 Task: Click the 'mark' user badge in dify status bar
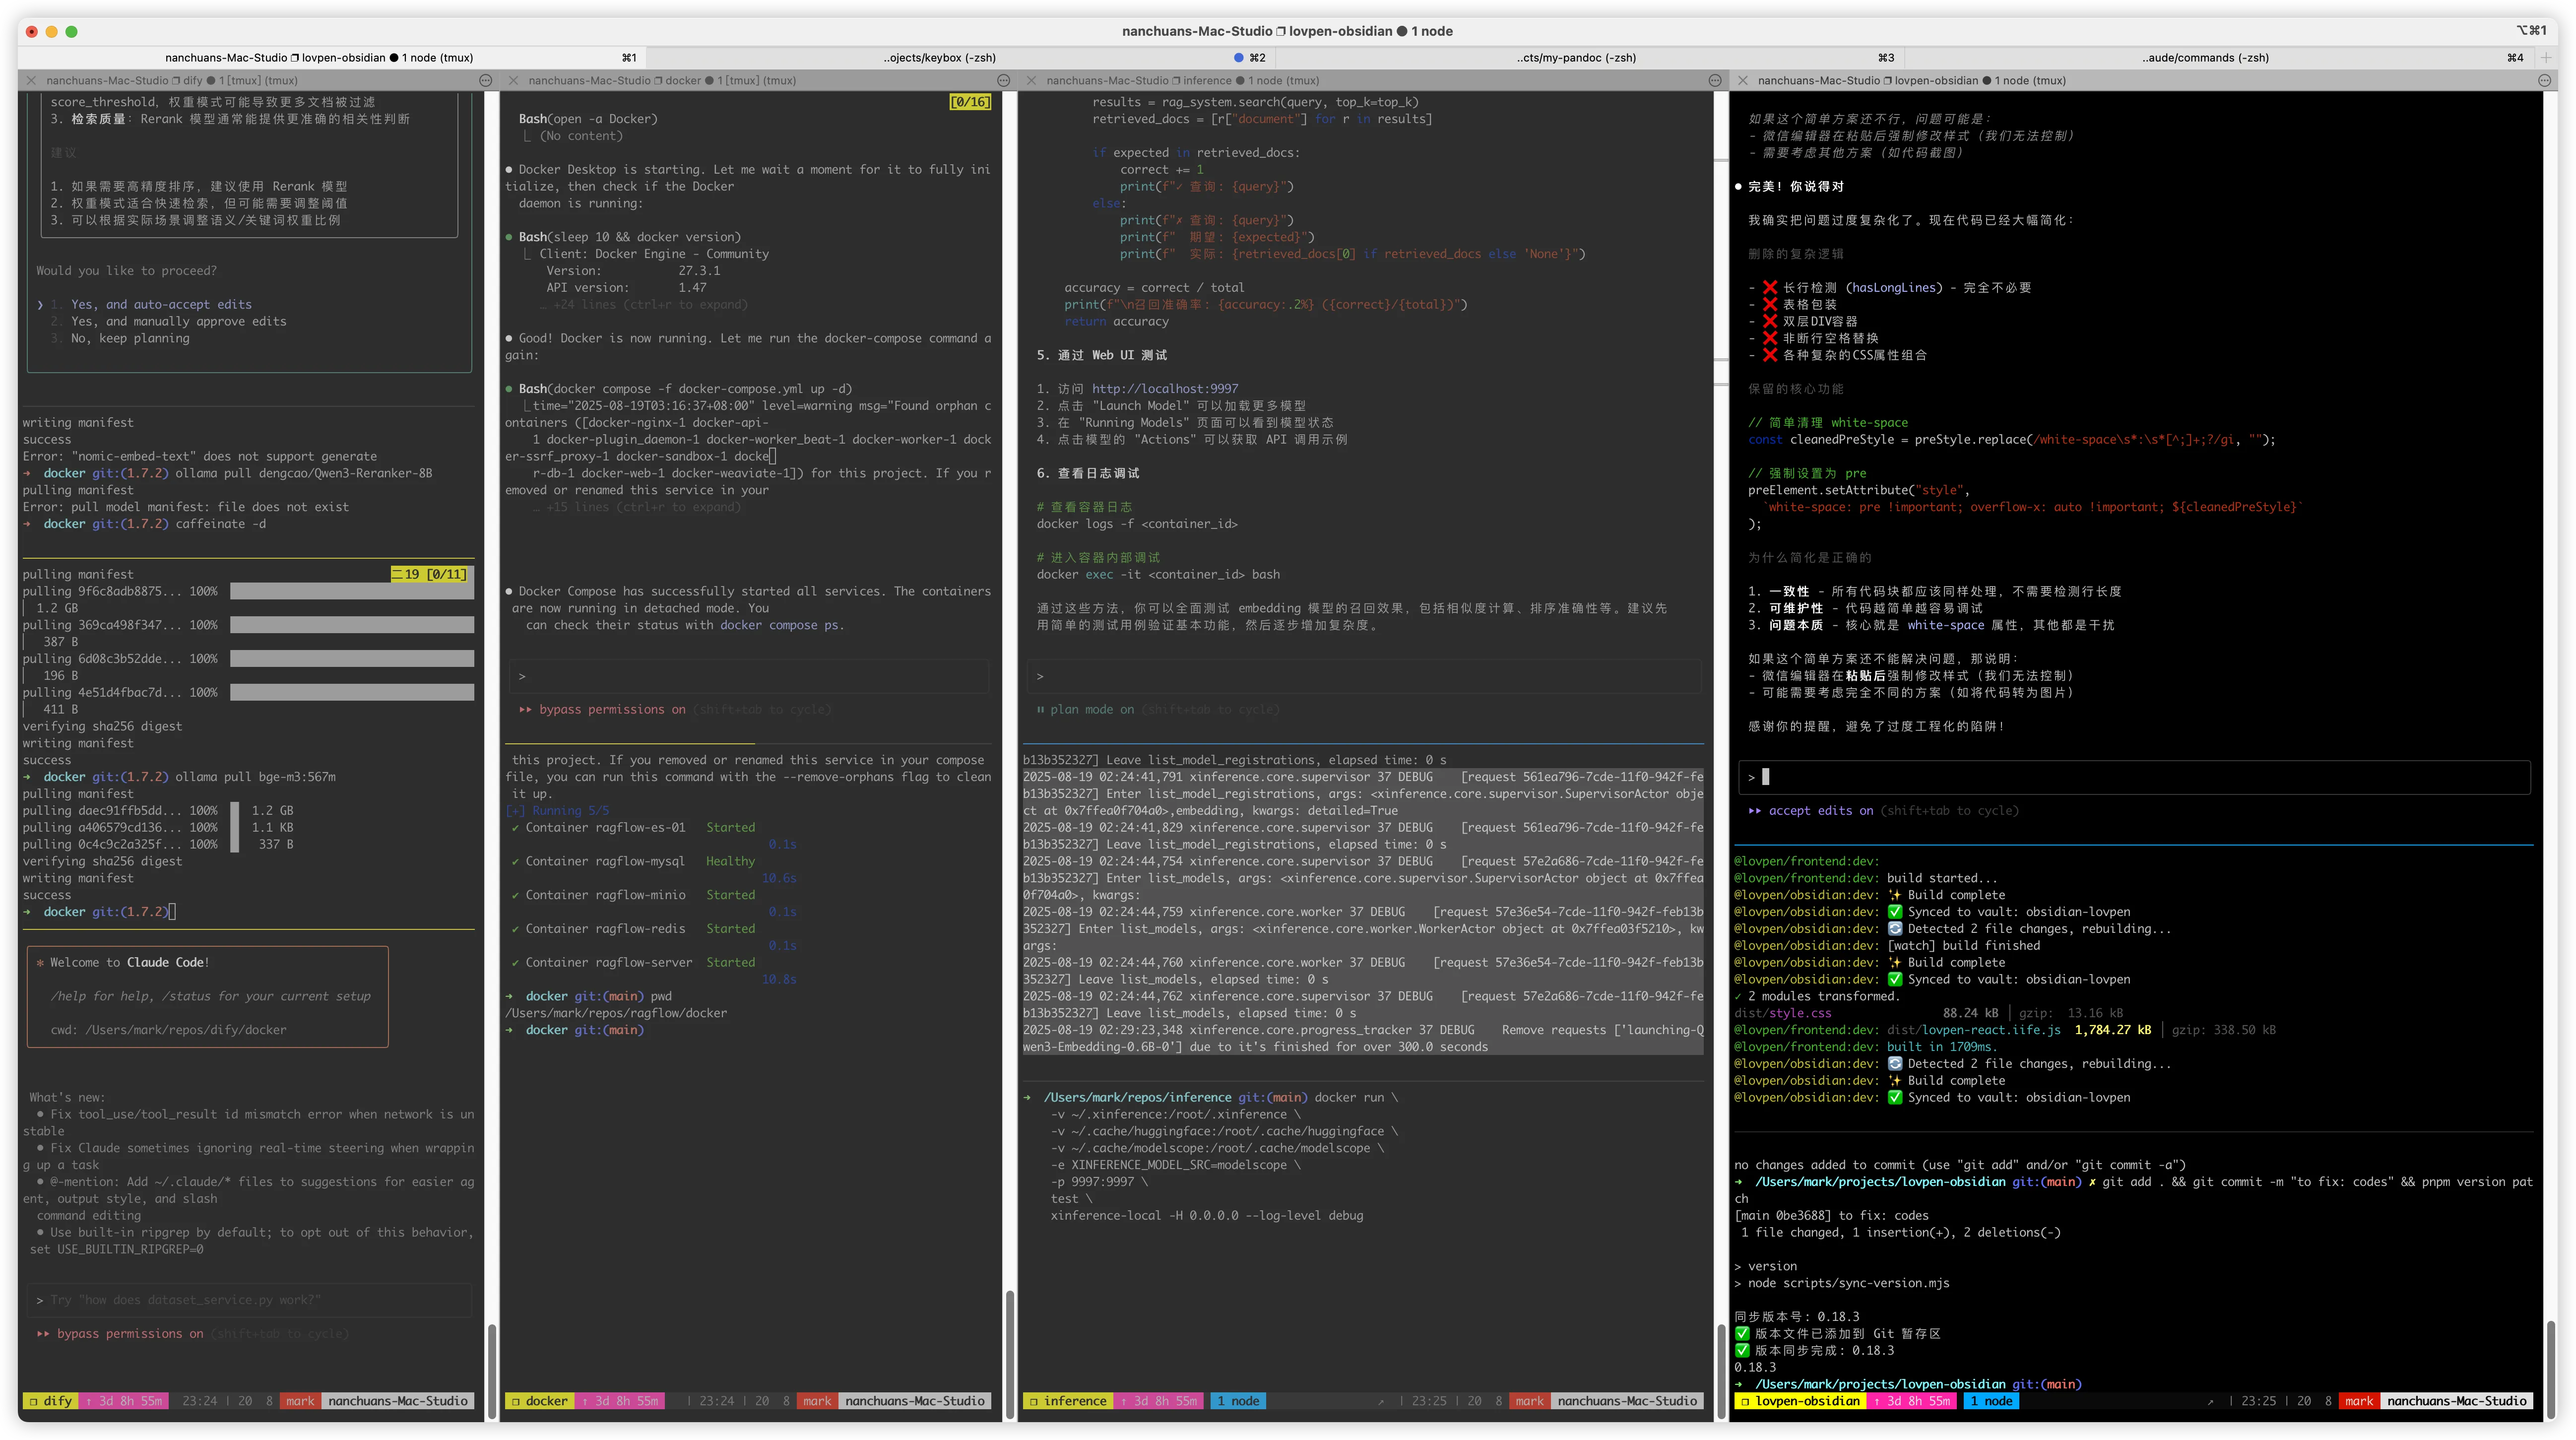tap(300, 1402)
